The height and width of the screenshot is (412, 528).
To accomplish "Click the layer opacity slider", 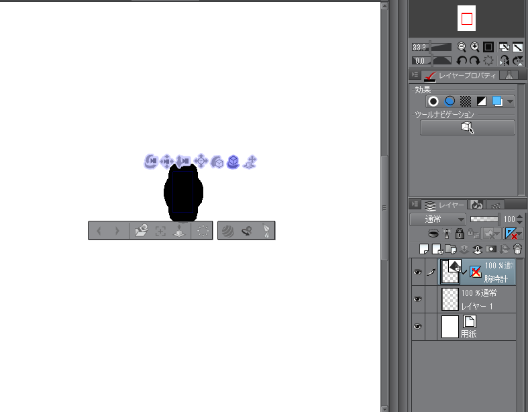I will click(485, 219).
